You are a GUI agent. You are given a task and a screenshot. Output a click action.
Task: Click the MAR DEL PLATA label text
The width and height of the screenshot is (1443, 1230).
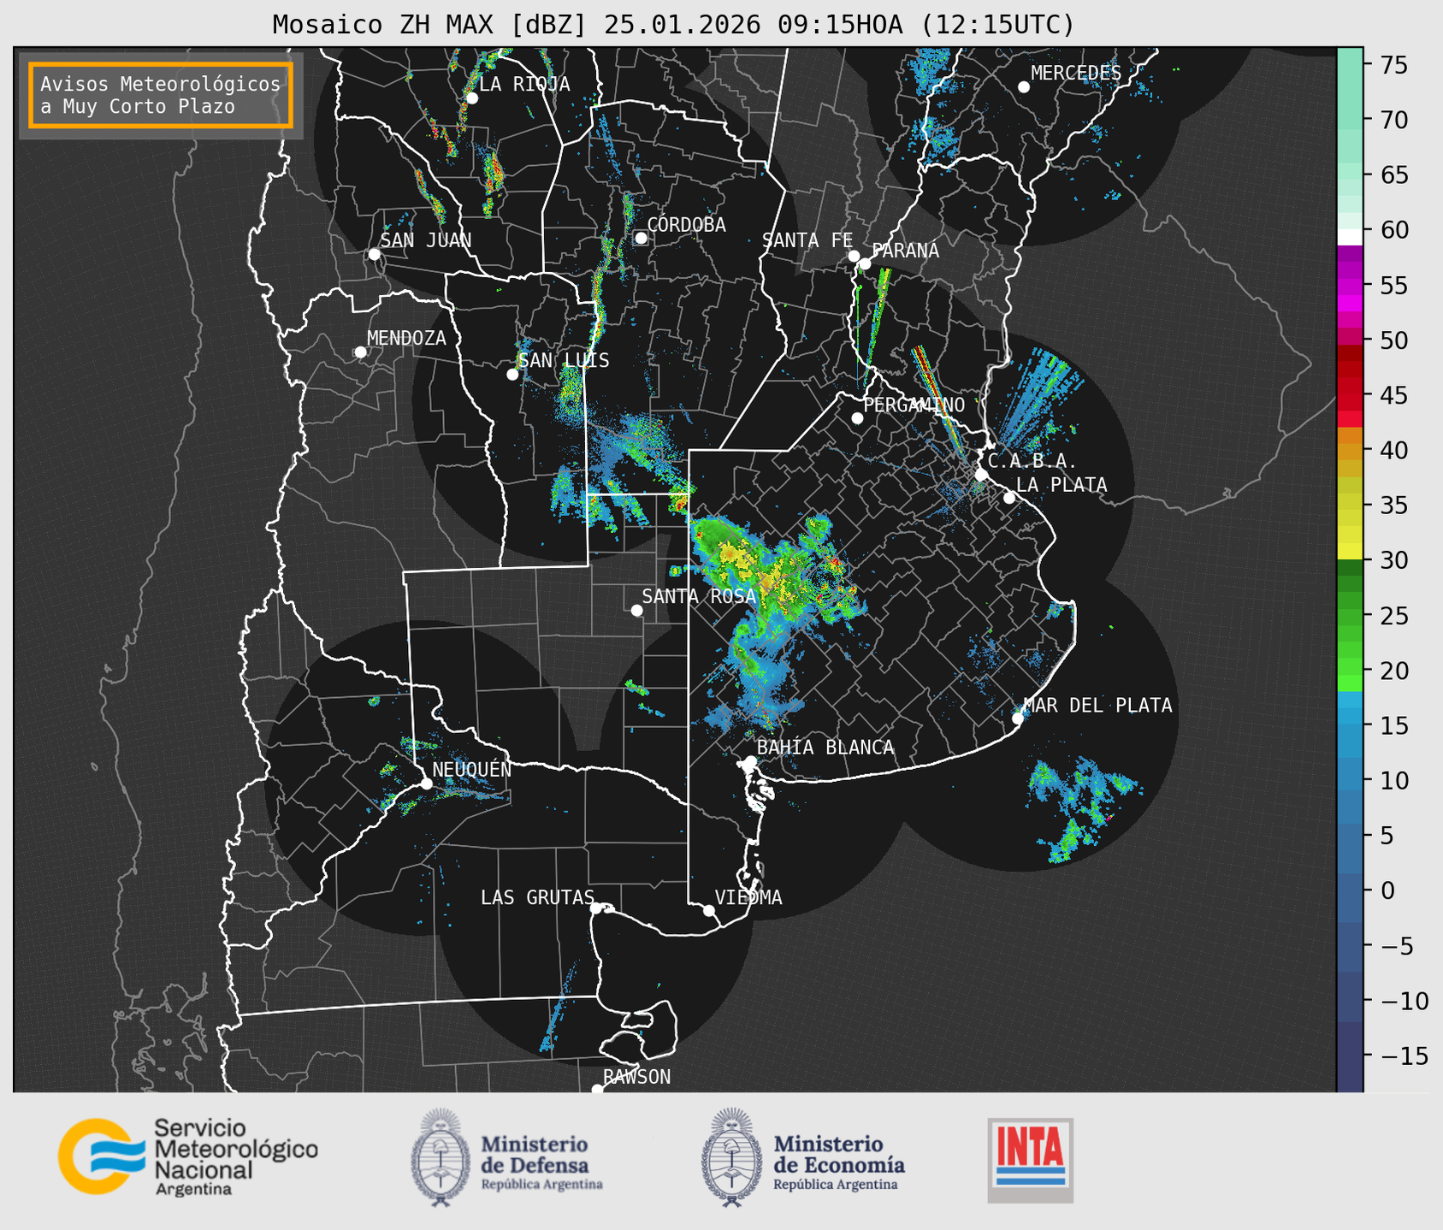[x=1097, y=705]
